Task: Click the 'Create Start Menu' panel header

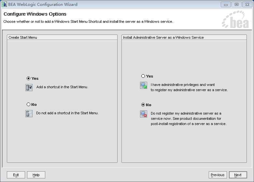Action: (62, 37)
